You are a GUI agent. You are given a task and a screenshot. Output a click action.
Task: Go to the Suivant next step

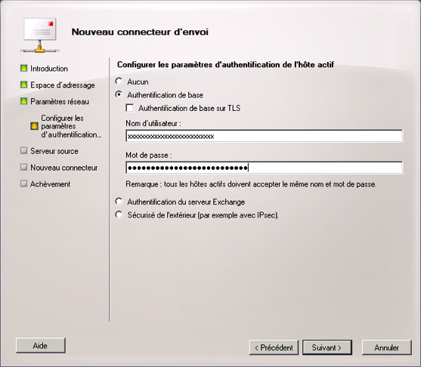coord(327,347)
